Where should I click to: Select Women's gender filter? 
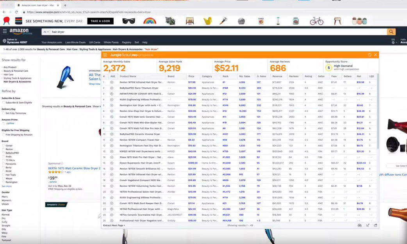(x=7, y=200)
